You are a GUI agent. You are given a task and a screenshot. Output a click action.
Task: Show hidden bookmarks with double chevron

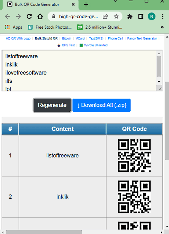pyautogui.click(x=162, y=27)
